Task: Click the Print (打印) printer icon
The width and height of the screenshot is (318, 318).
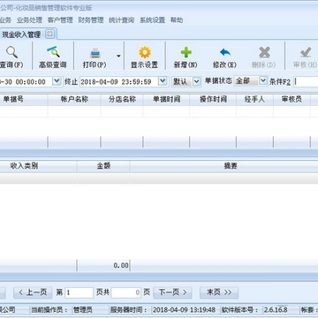Action: click(95, 53)
